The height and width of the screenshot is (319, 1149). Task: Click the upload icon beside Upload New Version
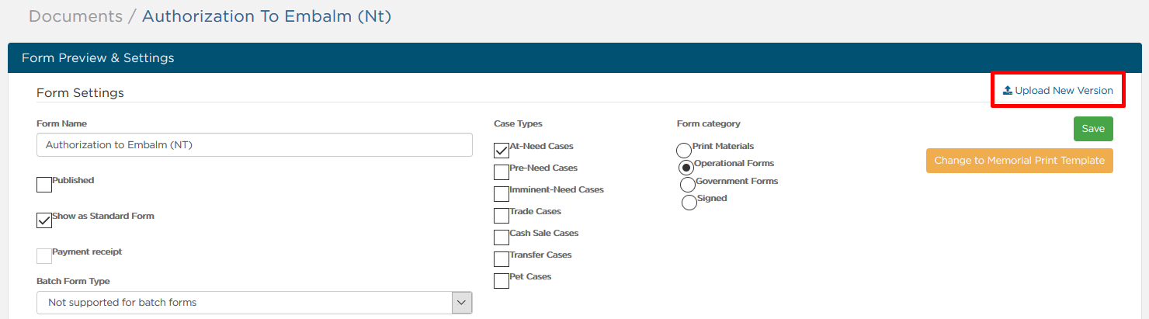pyautogui.click(x=1008, y=91)
